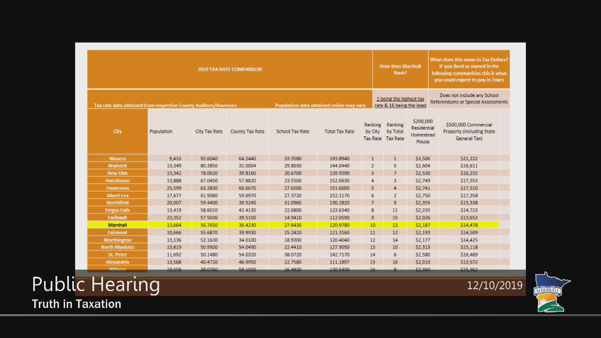Click Waseca's commercial tax $21,222

(469, 158)
